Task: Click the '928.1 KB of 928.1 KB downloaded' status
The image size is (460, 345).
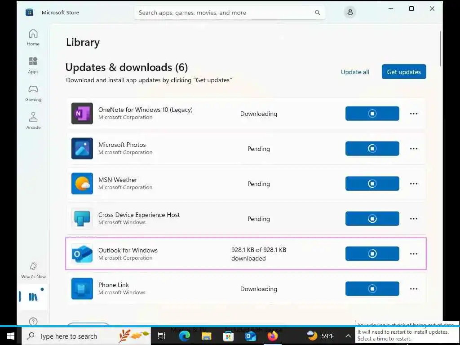Action: tap(259, 254)
